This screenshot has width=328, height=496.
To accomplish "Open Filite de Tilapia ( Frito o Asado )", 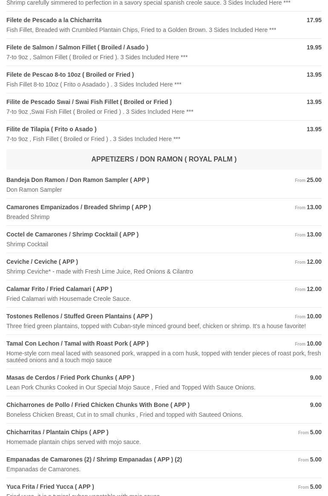I will pyautogui.click(x=51, y=129).
